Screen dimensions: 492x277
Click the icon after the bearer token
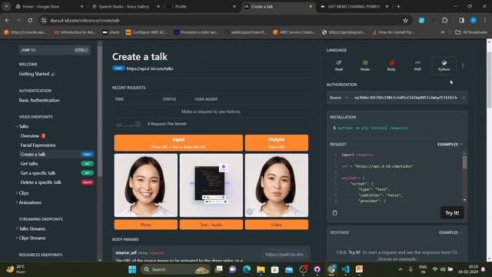coord(464,98)
